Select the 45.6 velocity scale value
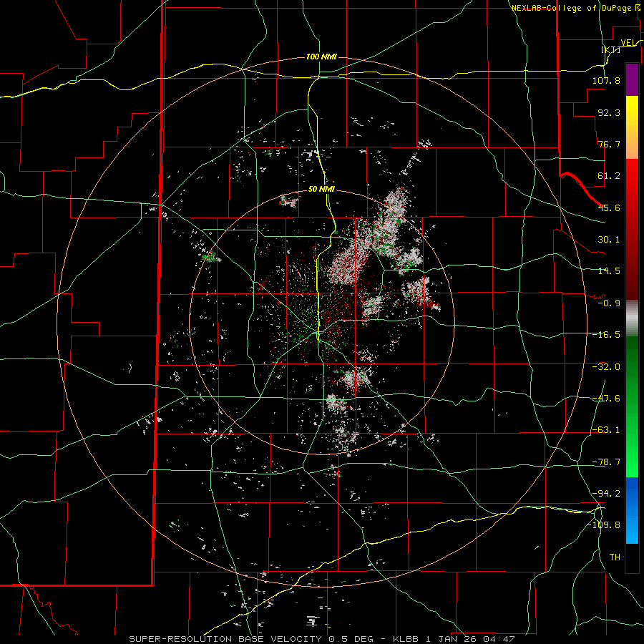Screen dimensions: 644x644 pyautogui.click(x=609, y=208)
